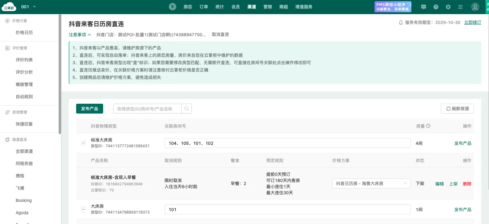This screenshot has height=224, width=489.
Task: Click the 云掌柜 cloud logo
Action: click(x=8, y=7)
